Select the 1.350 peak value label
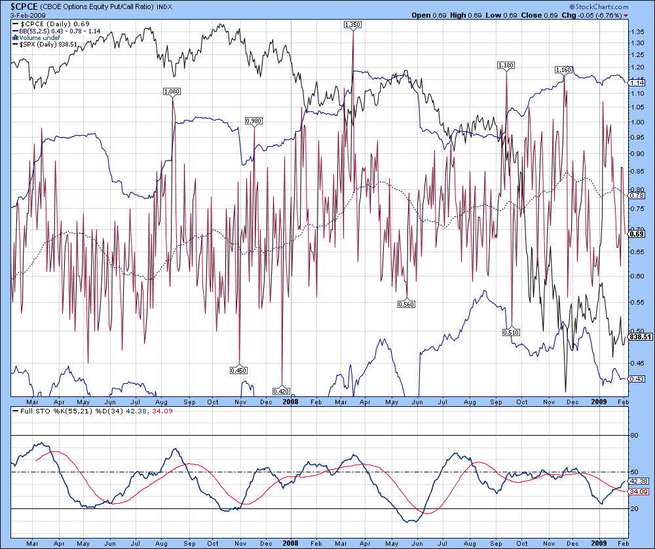 tap(352, 25)
